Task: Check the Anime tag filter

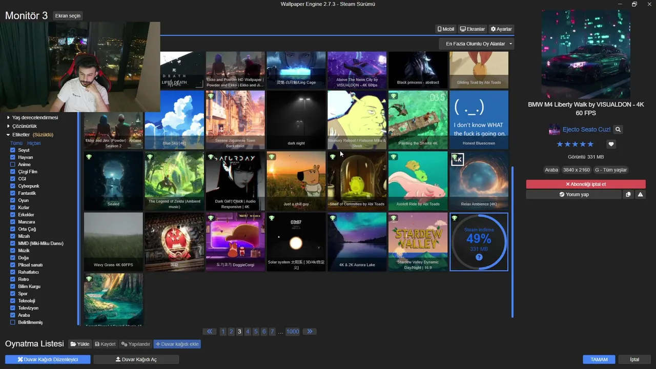Action: (13, 165)
